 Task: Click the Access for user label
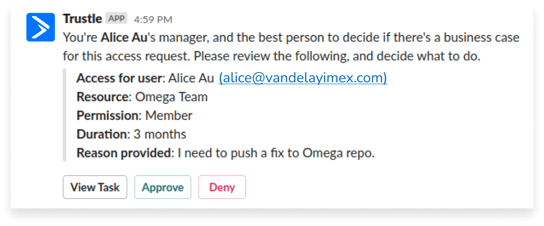(x=119, y=78)
